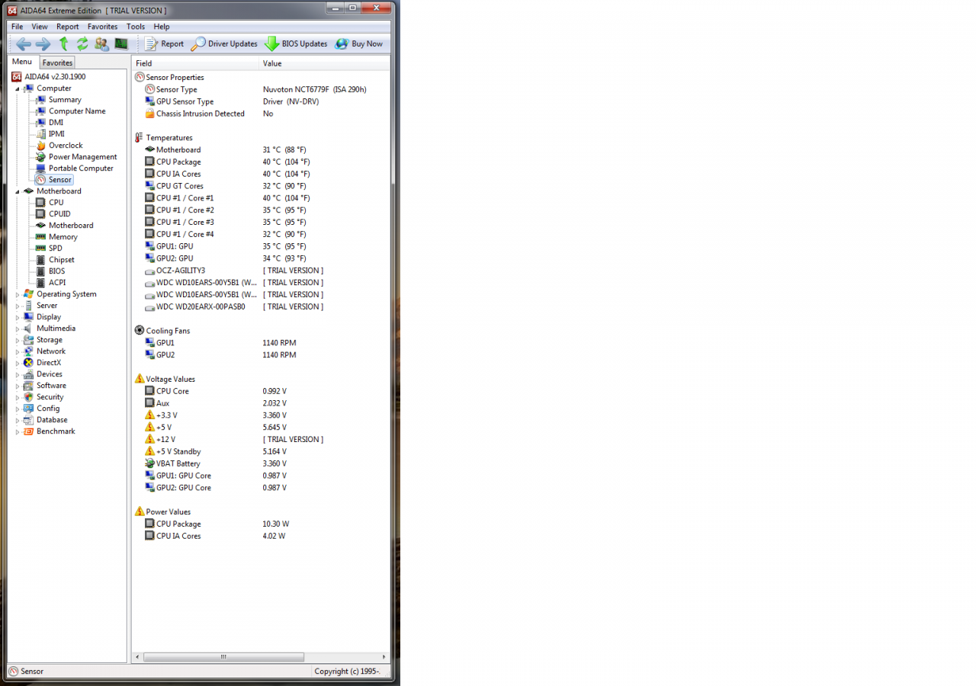This screenshot has width=976, height=686.
Task: Open IPMI page in tree
Action: pos(56,134)
